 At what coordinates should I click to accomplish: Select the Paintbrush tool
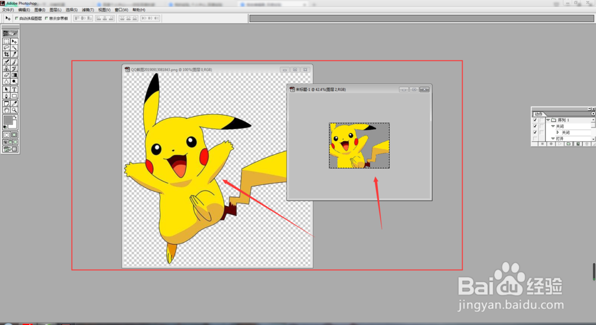(14, 62)
